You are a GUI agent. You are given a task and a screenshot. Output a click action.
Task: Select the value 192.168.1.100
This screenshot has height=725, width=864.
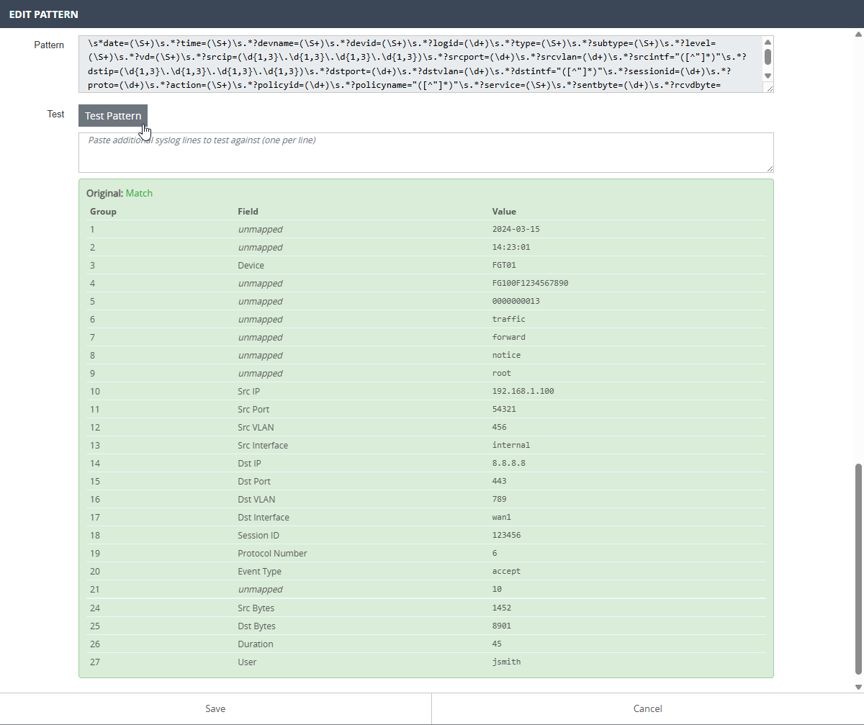pos(523,391)
